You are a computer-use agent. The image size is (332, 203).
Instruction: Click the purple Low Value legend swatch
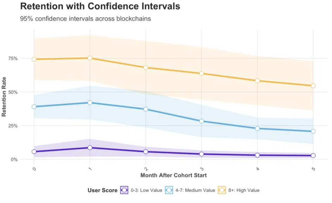click(x=124, y=190)
